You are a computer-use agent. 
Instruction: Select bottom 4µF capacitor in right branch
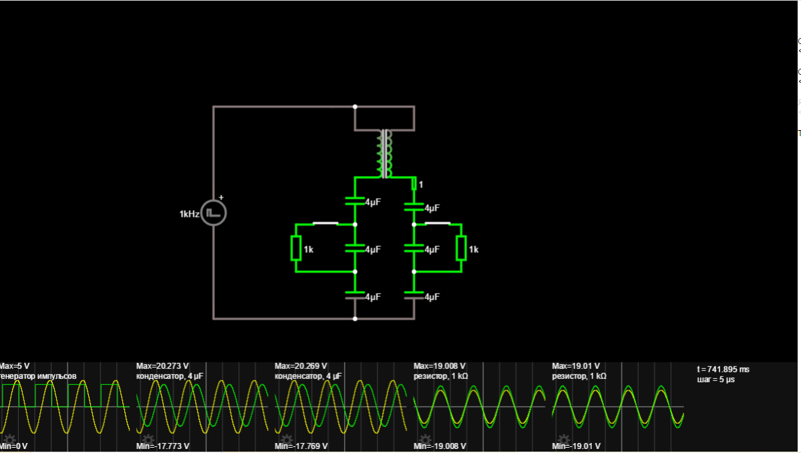[414, 296]
